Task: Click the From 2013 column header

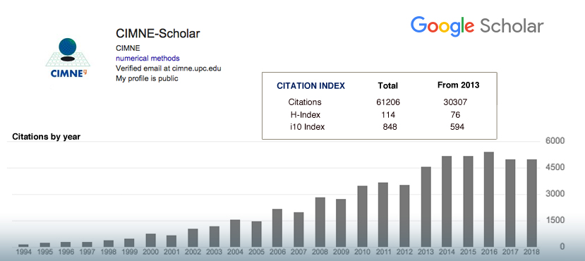Action: pyautogui.click(x=458, y=85)
